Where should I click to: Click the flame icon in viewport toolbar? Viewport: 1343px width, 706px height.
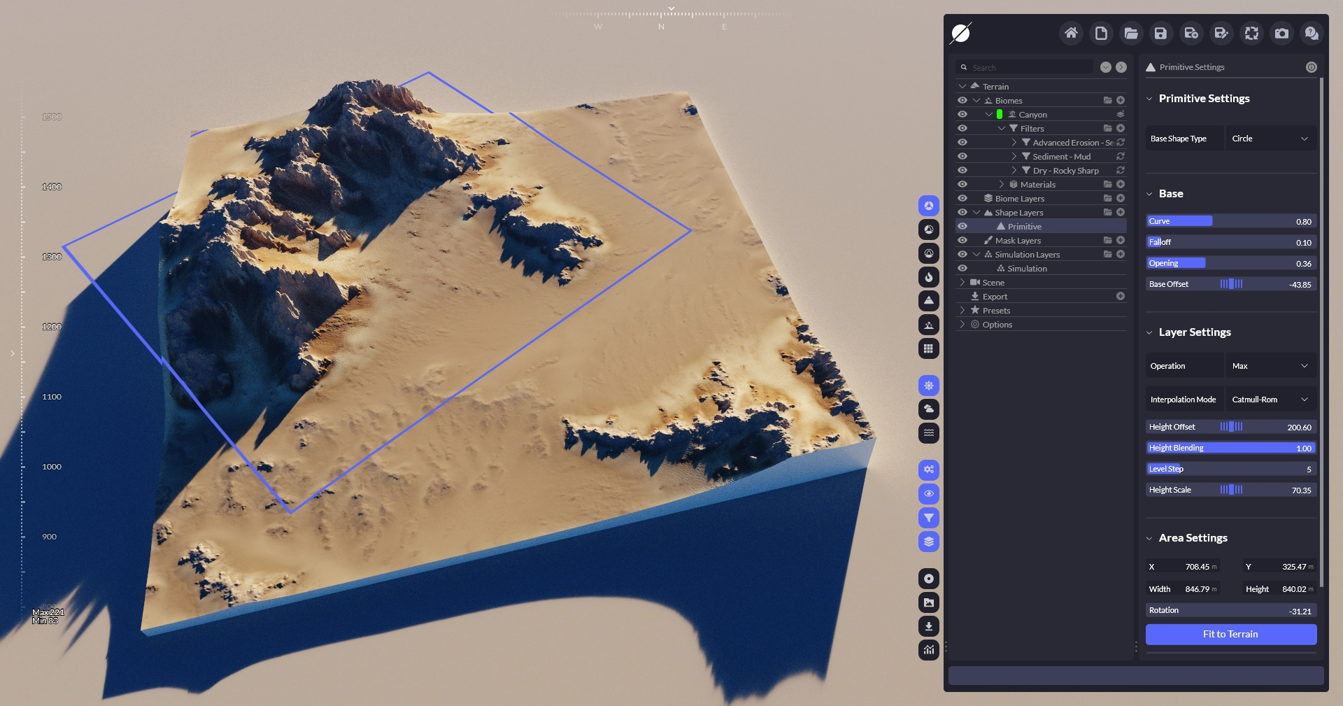928,277
